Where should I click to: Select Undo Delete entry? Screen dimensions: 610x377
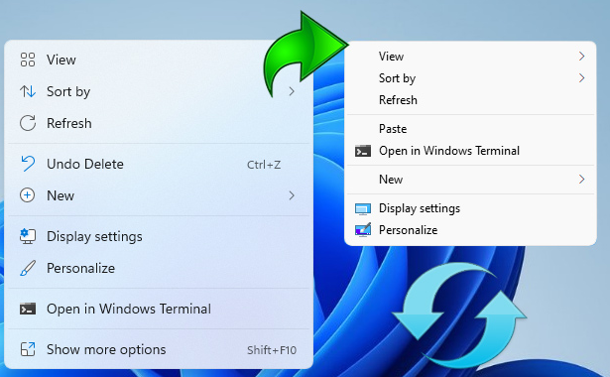159,164
